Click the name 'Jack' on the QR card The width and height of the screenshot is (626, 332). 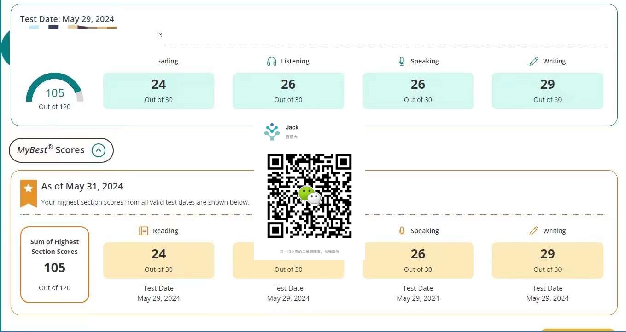pos(292,127)
